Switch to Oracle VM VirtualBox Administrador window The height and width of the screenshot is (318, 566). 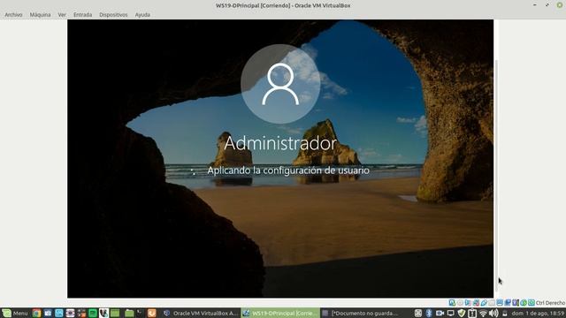[201, 314]
